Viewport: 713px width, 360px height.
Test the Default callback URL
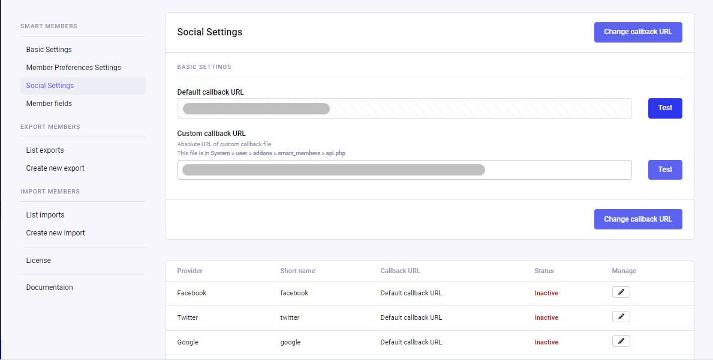[x=664, y=108]
